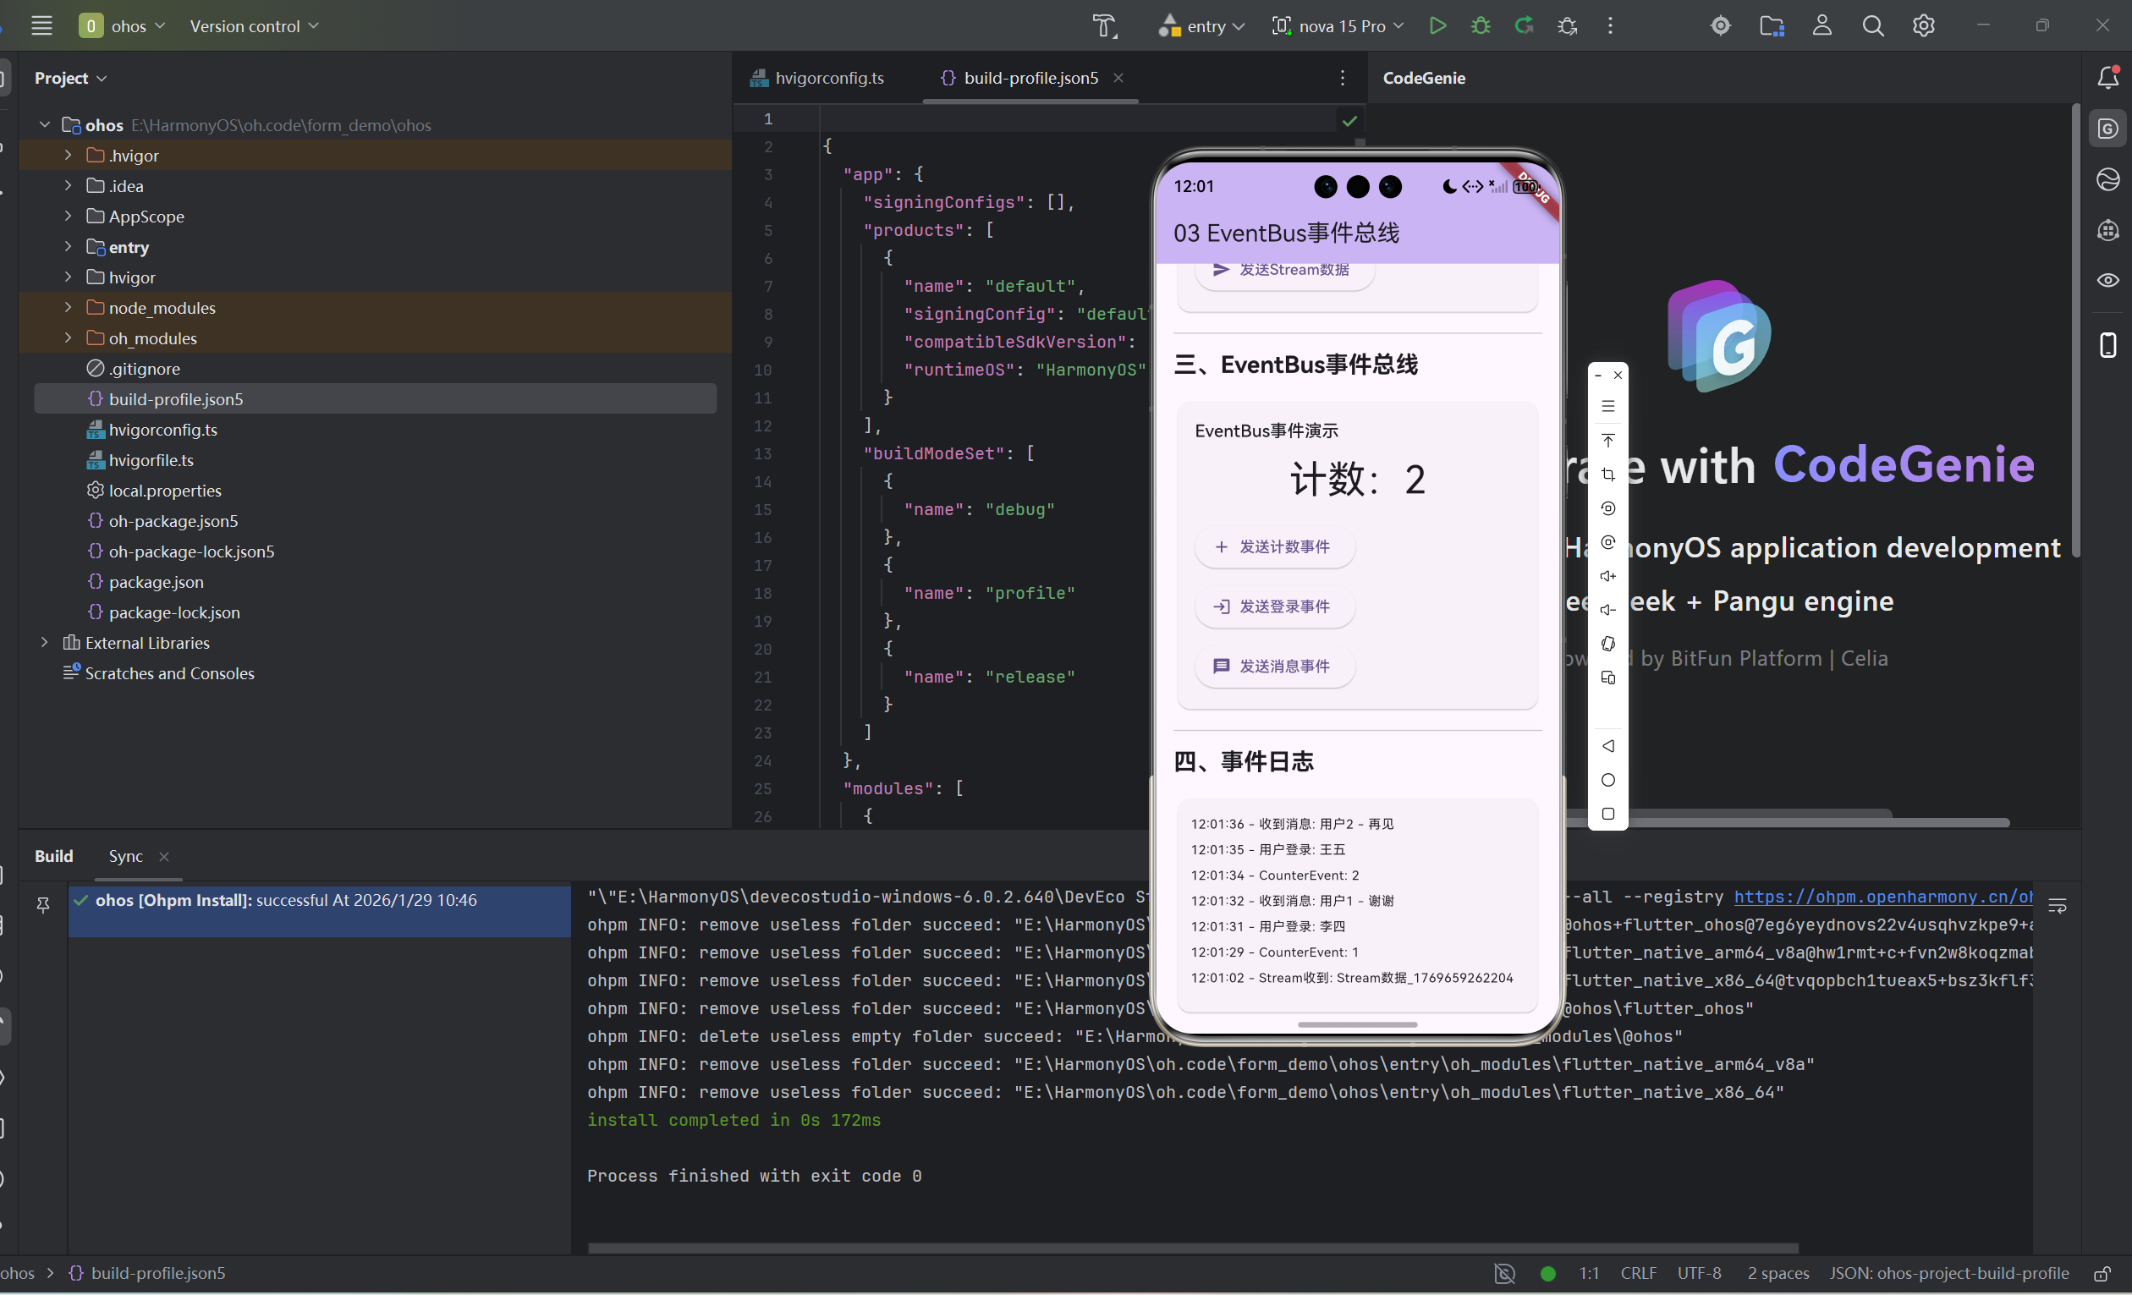Click the green Run button

point(1437,26)
